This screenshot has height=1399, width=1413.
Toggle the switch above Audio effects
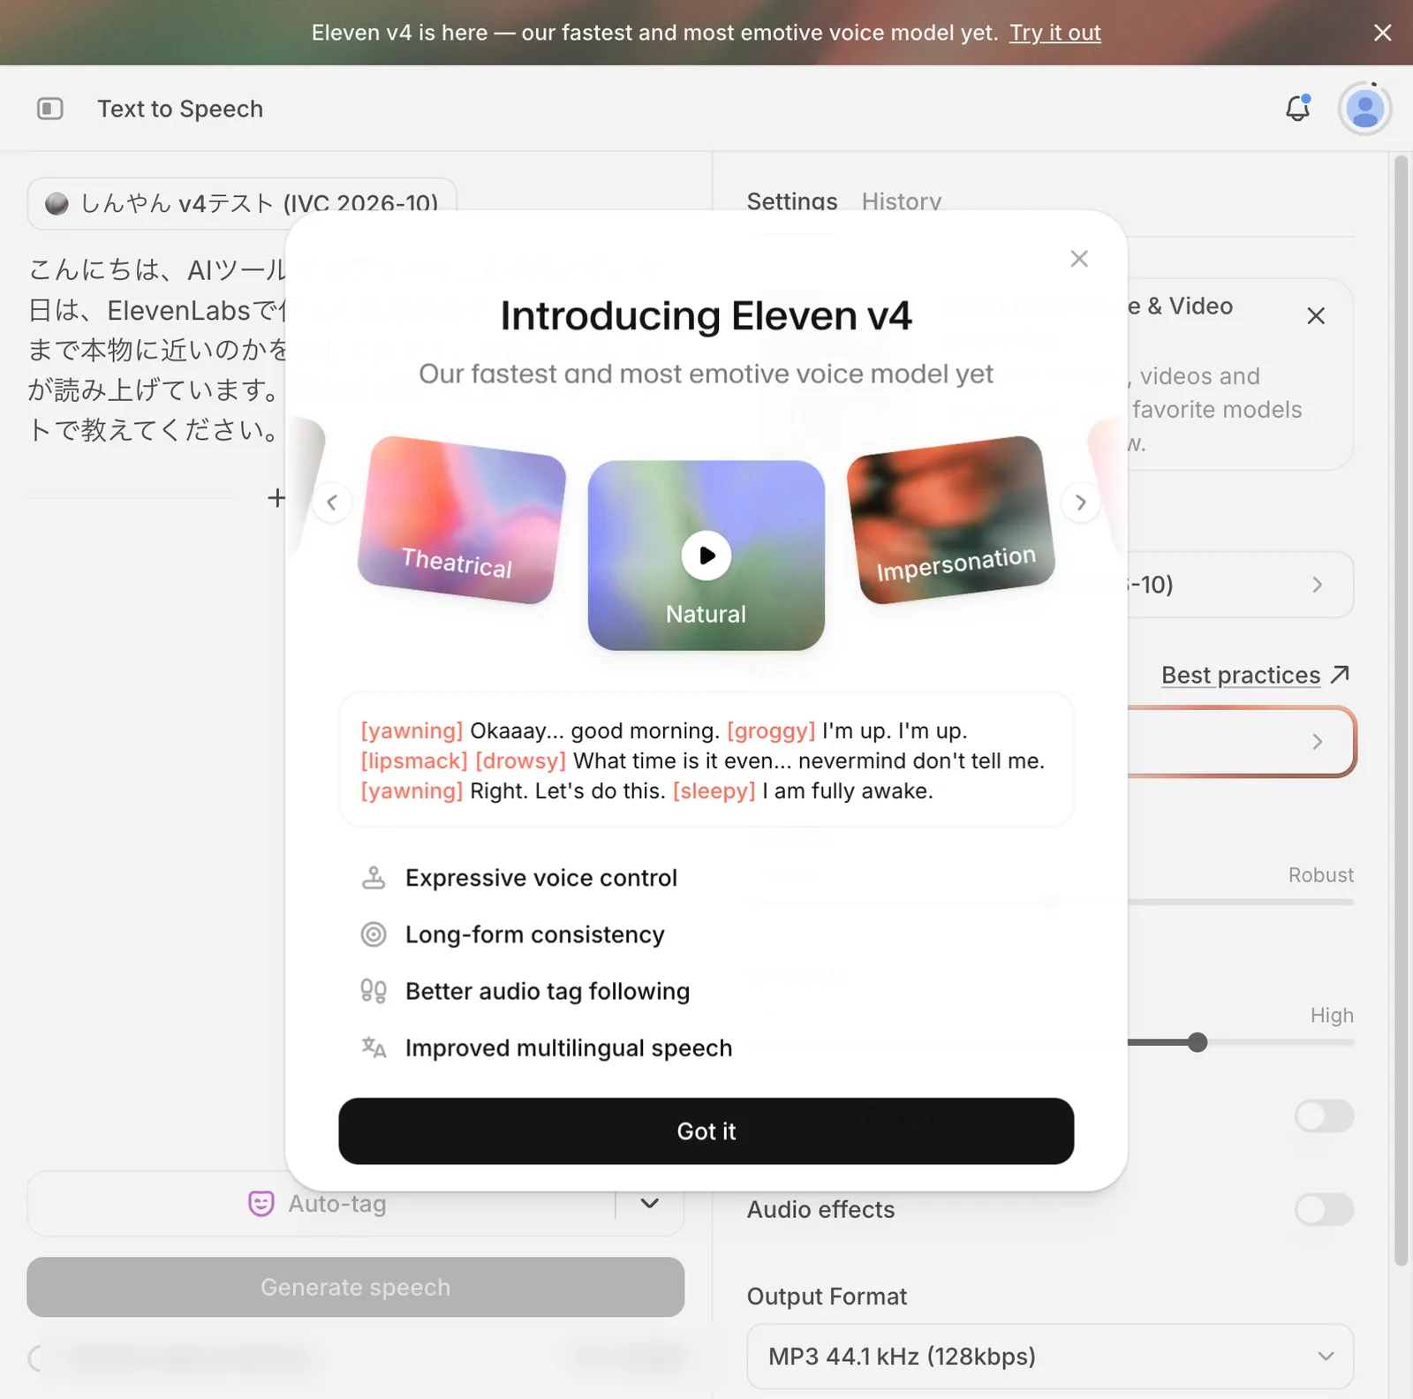pos(1324,1115)
